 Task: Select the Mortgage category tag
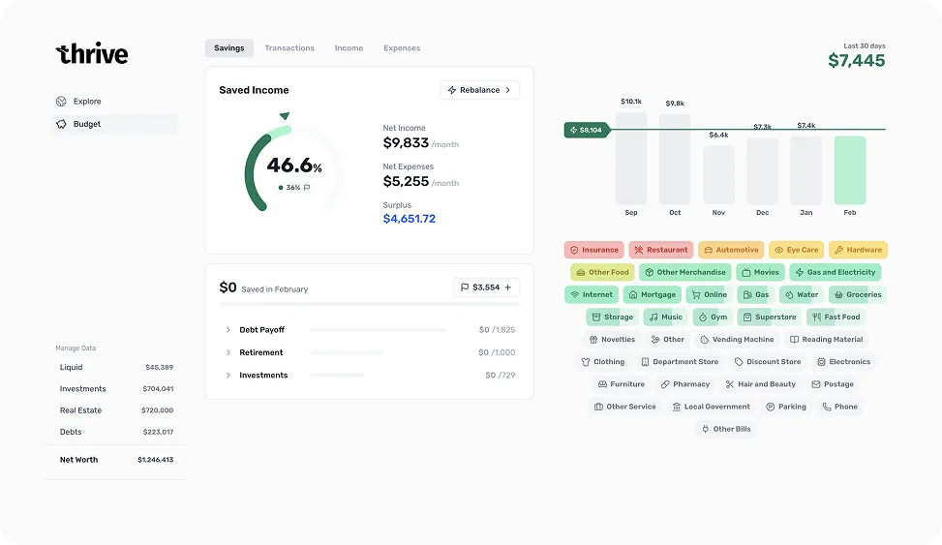coord(653,294)
